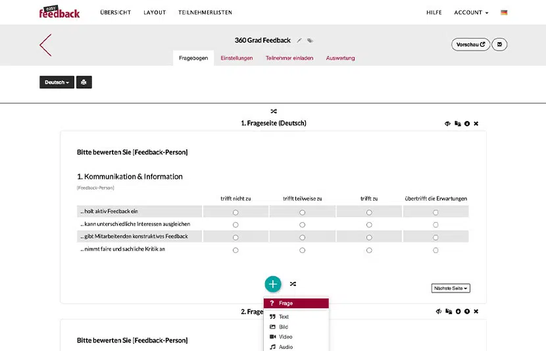Open the tags icon beside the title
546x351 pixels.
pyautogui.click(x=310, y=40)
